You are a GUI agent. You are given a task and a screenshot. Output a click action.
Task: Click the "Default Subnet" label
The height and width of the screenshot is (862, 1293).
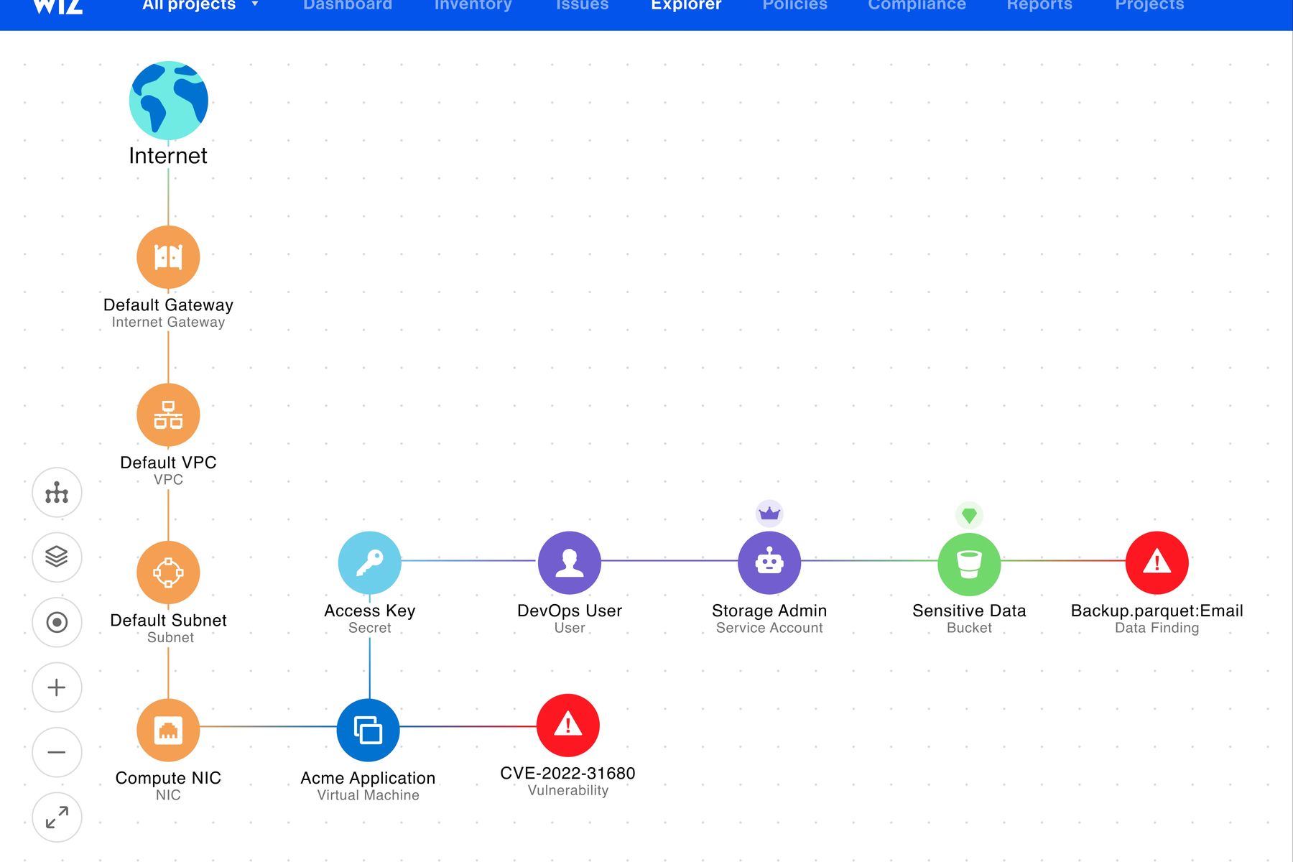click(168, 620)
